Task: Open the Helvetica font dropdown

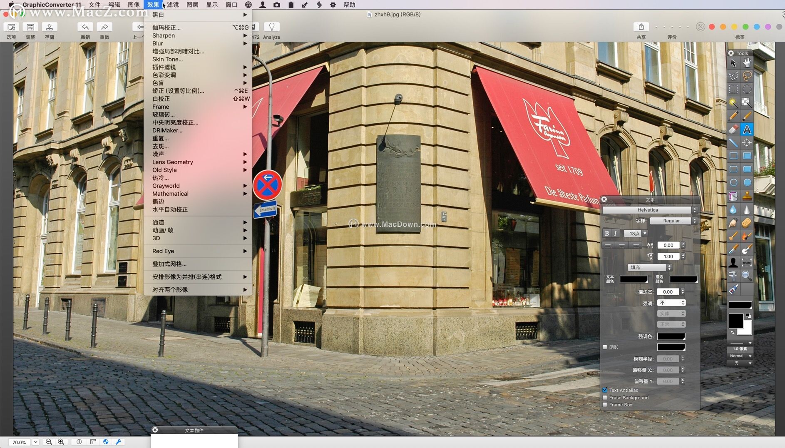Action: coord(650,210)
